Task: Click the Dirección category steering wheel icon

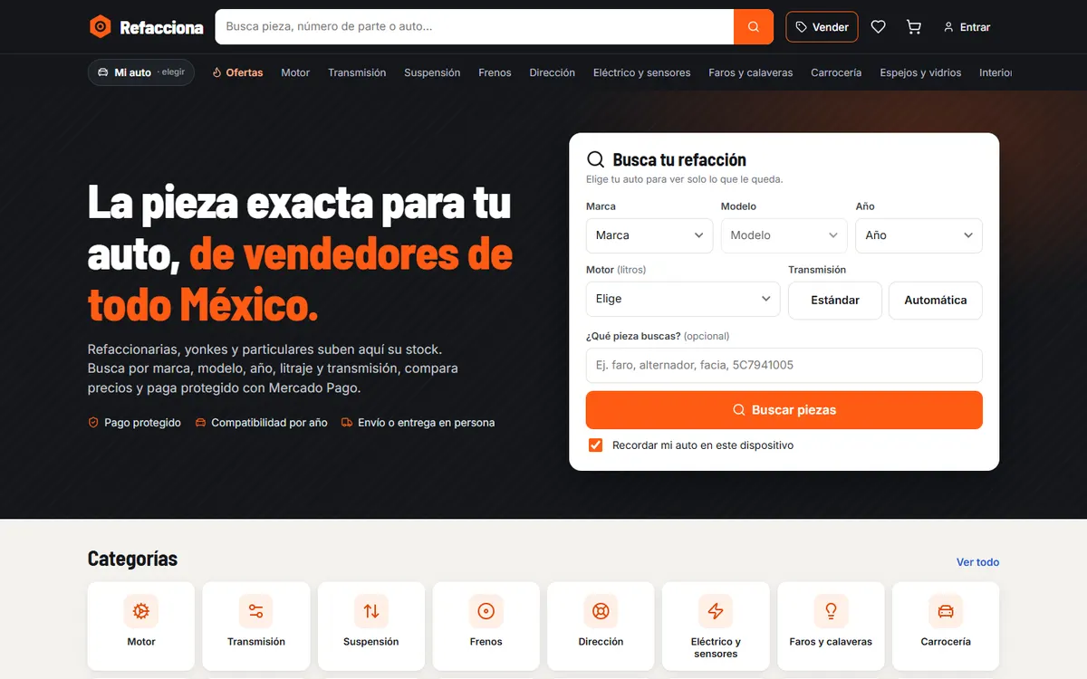Action: coord(601,611)
